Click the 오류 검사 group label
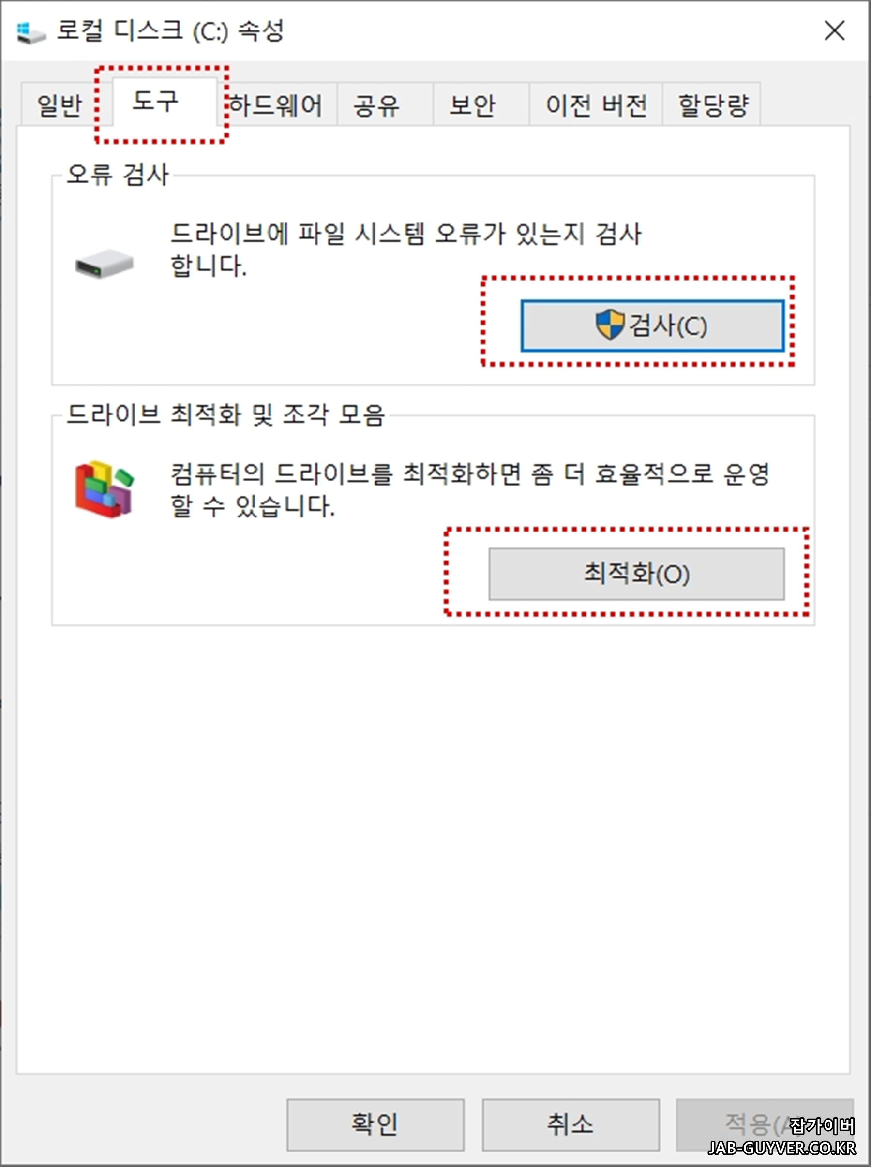Viewport: 871px width, 1167px height. [117, 175]
